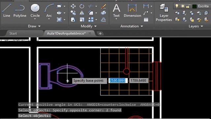Activate the Mirror tool
Image resolution: width=211 pixels, height=119 pixels.
82,13
